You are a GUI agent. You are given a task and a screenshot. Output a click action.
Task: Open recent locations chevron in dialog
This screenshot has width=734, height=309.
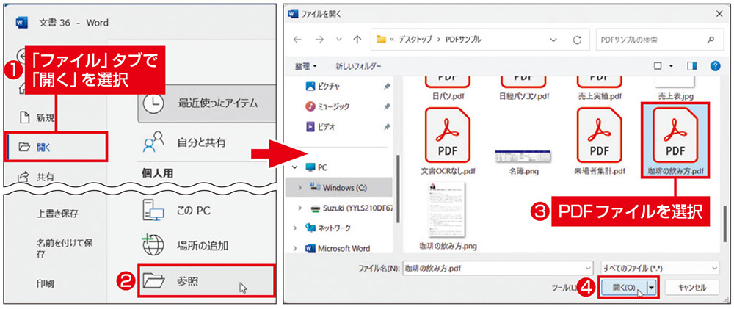point(338,40)
